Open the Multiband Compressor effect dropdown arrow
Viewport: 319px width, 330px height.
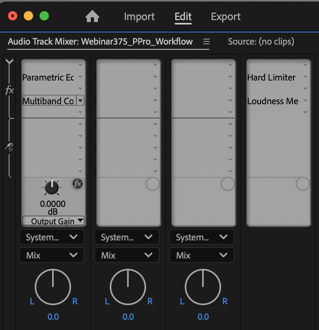point(80,101)
